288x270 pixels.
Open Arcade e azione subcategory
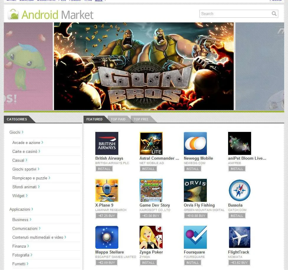pos(28,143)
